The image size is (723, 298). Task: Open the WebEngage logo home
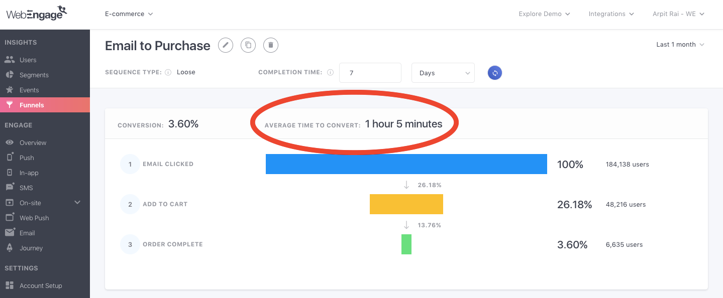pos(37,13)
